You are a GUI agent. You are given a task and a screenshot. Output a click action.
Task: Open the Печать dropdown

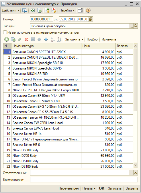[x=89, y=188]
